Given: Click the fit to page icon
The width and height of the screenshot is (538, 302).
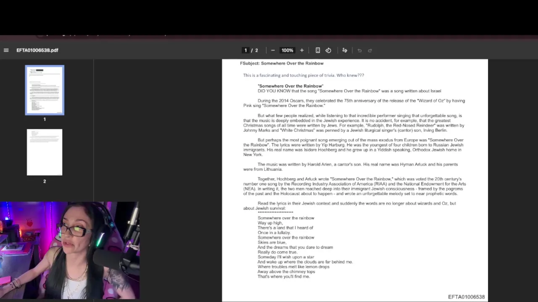Looking at the screenshot, I should tap(318, 50).
